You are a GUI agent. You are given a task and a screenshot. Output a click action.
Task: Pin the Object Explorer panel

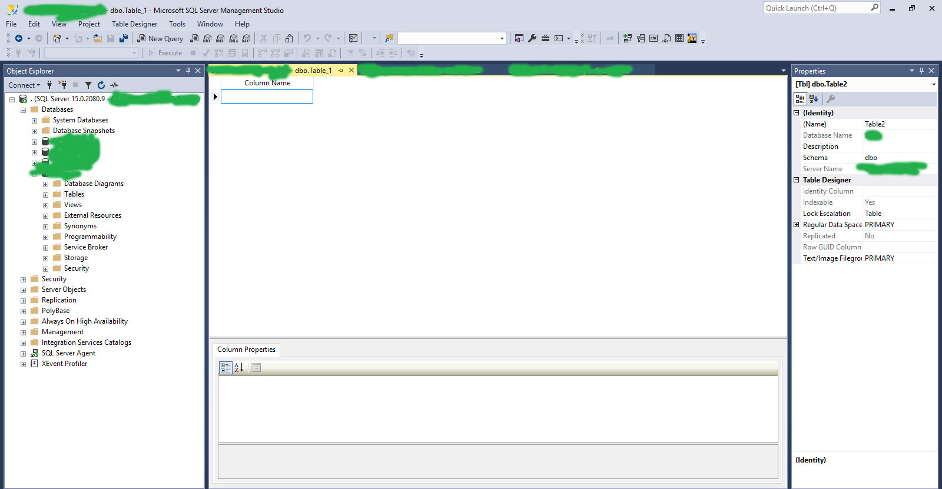click(x=188, y=71)
